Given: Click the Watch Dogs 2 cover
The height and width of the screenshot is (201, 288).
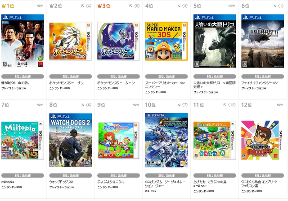Looking at the screenshot, I should click(x=71, y=140).
